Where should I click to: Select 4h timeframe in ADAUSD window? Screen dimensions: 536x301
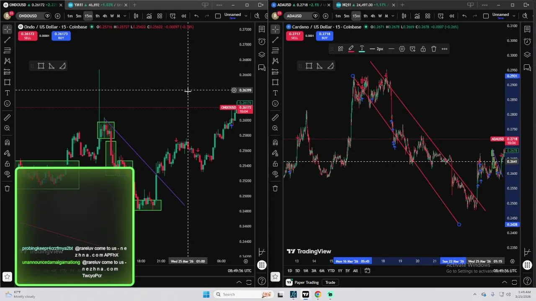click(x=373, y=16)
